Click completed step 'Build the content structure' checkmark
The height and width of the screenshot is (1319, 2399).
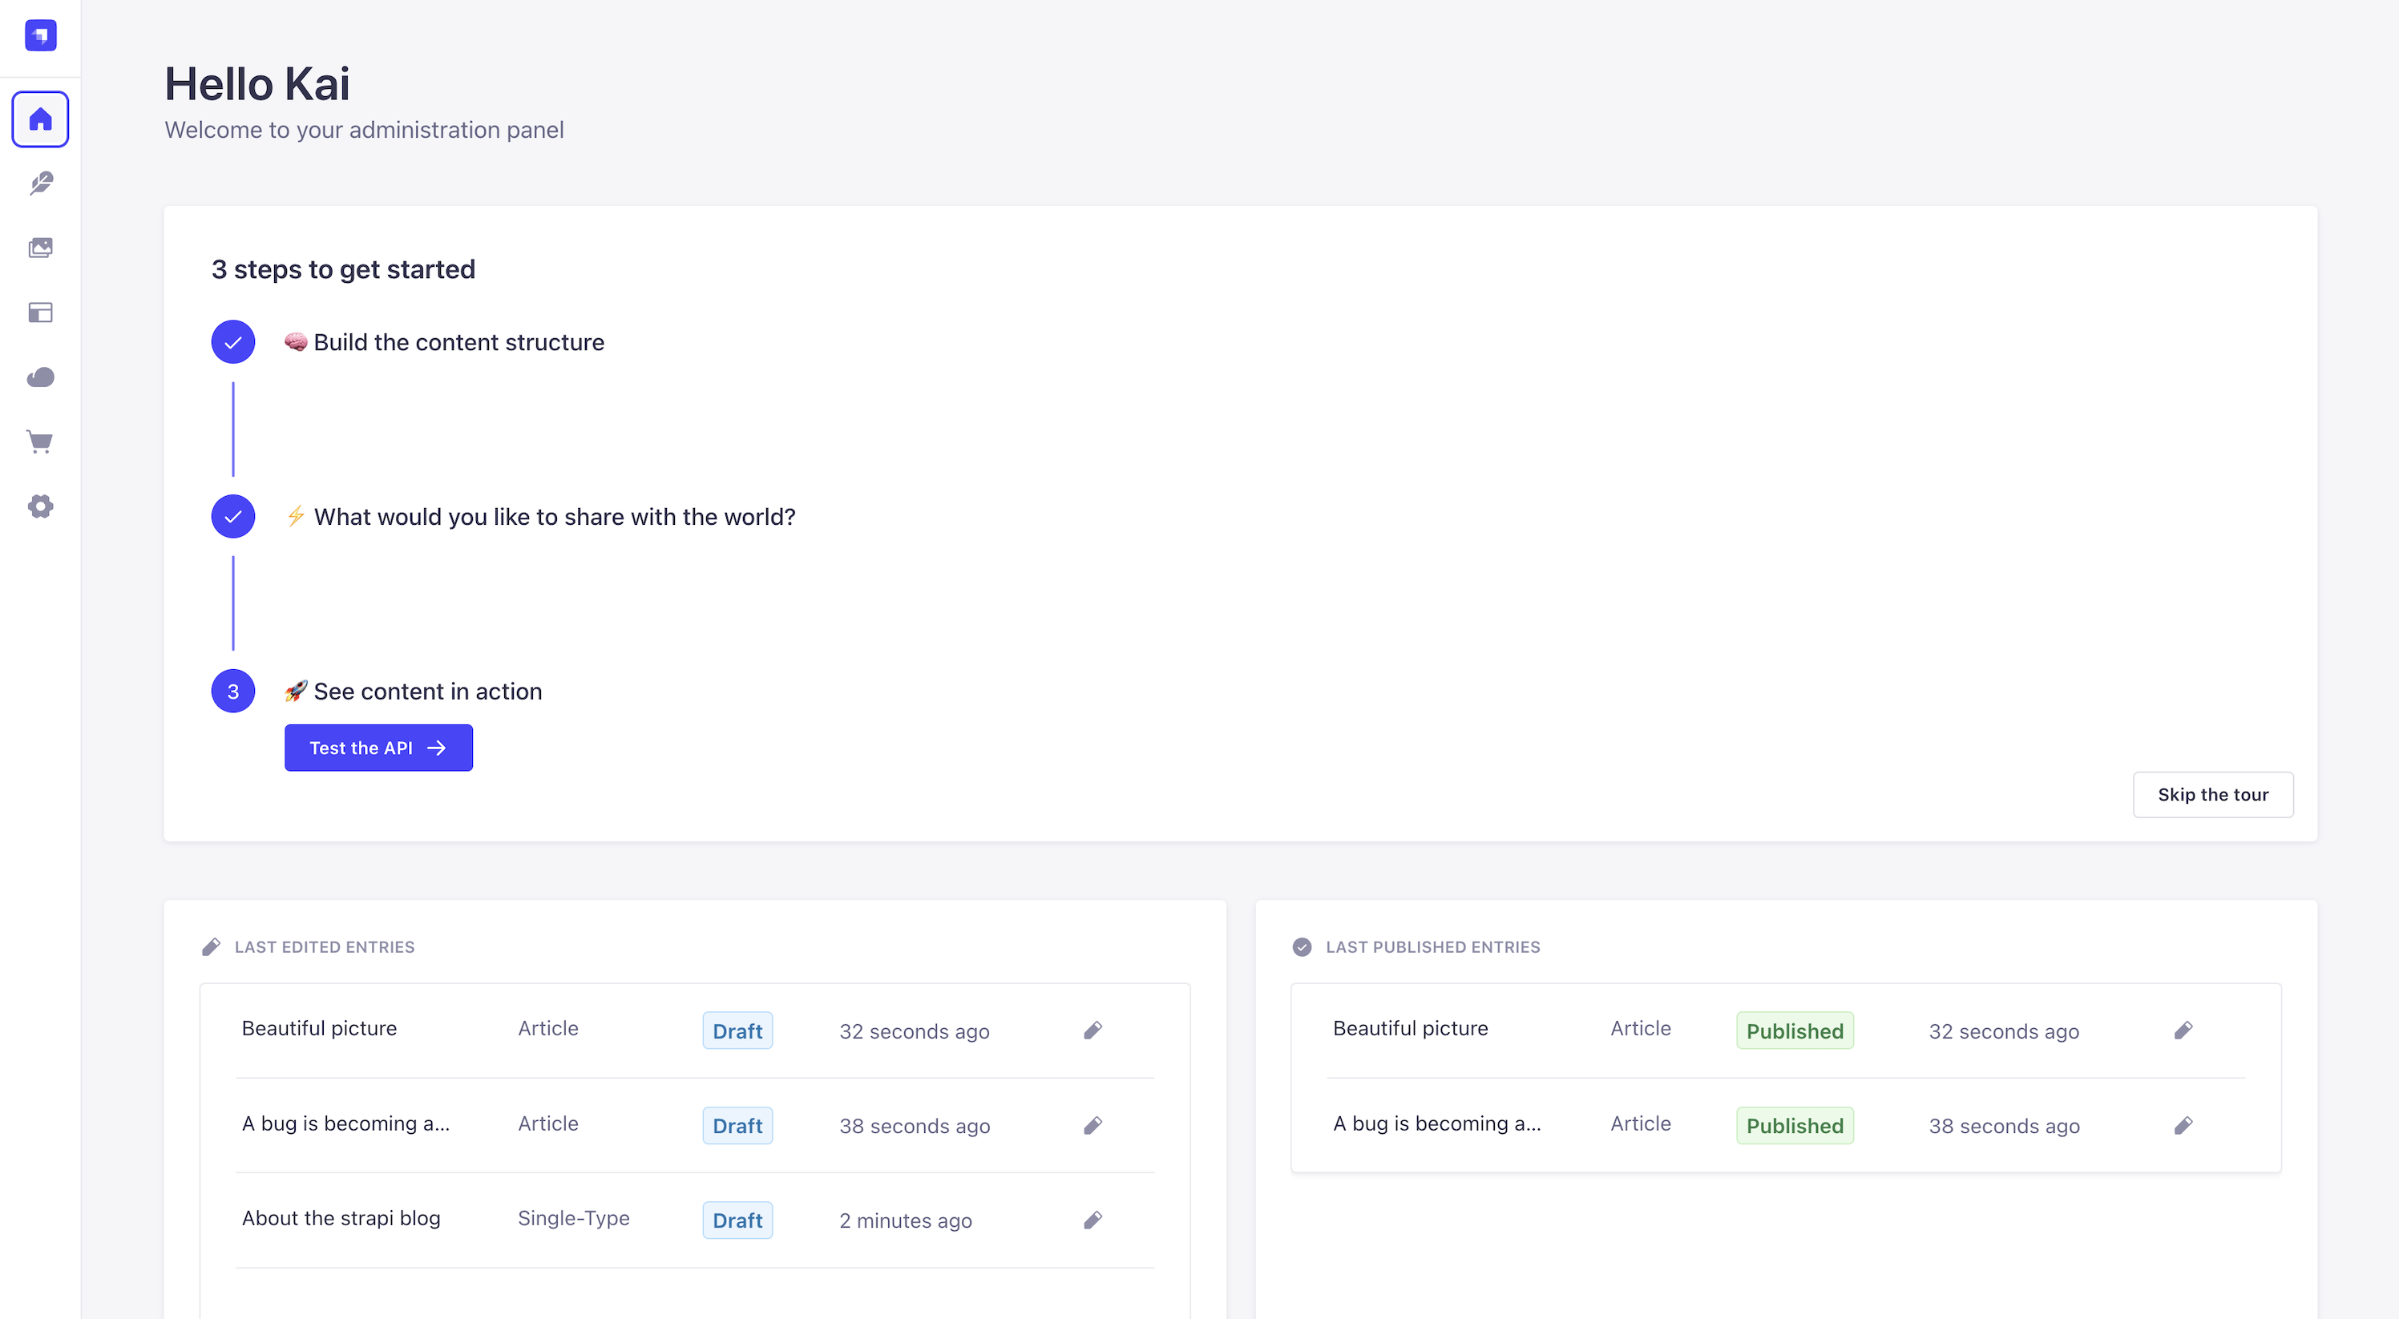(232, 342)
